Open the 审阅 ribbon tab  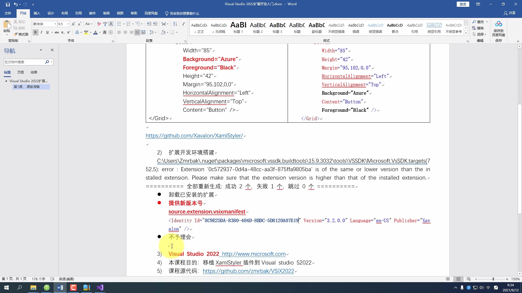[106, 13]
